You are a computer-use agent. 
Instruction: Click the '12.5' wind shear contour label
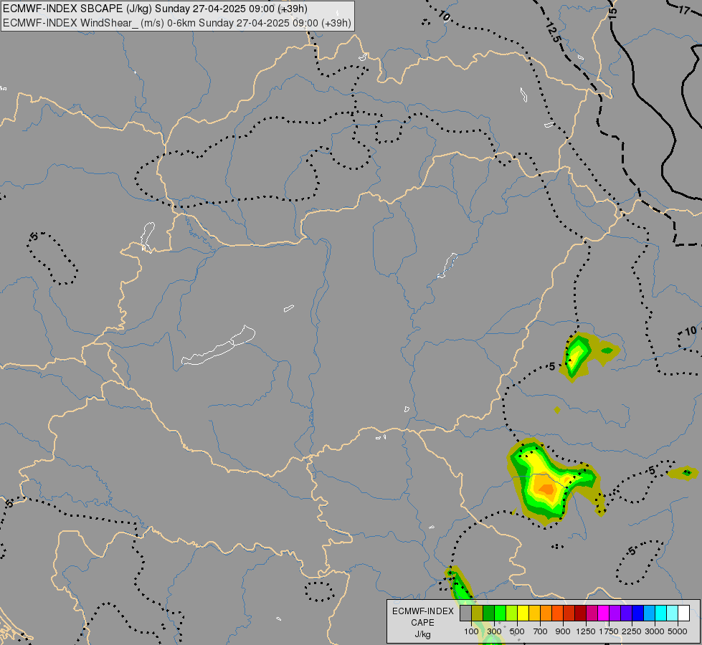(x=553, y=32)
